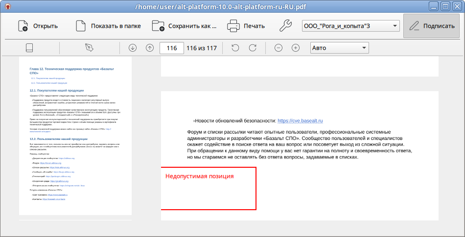Click the printer icon

[233, 26]
